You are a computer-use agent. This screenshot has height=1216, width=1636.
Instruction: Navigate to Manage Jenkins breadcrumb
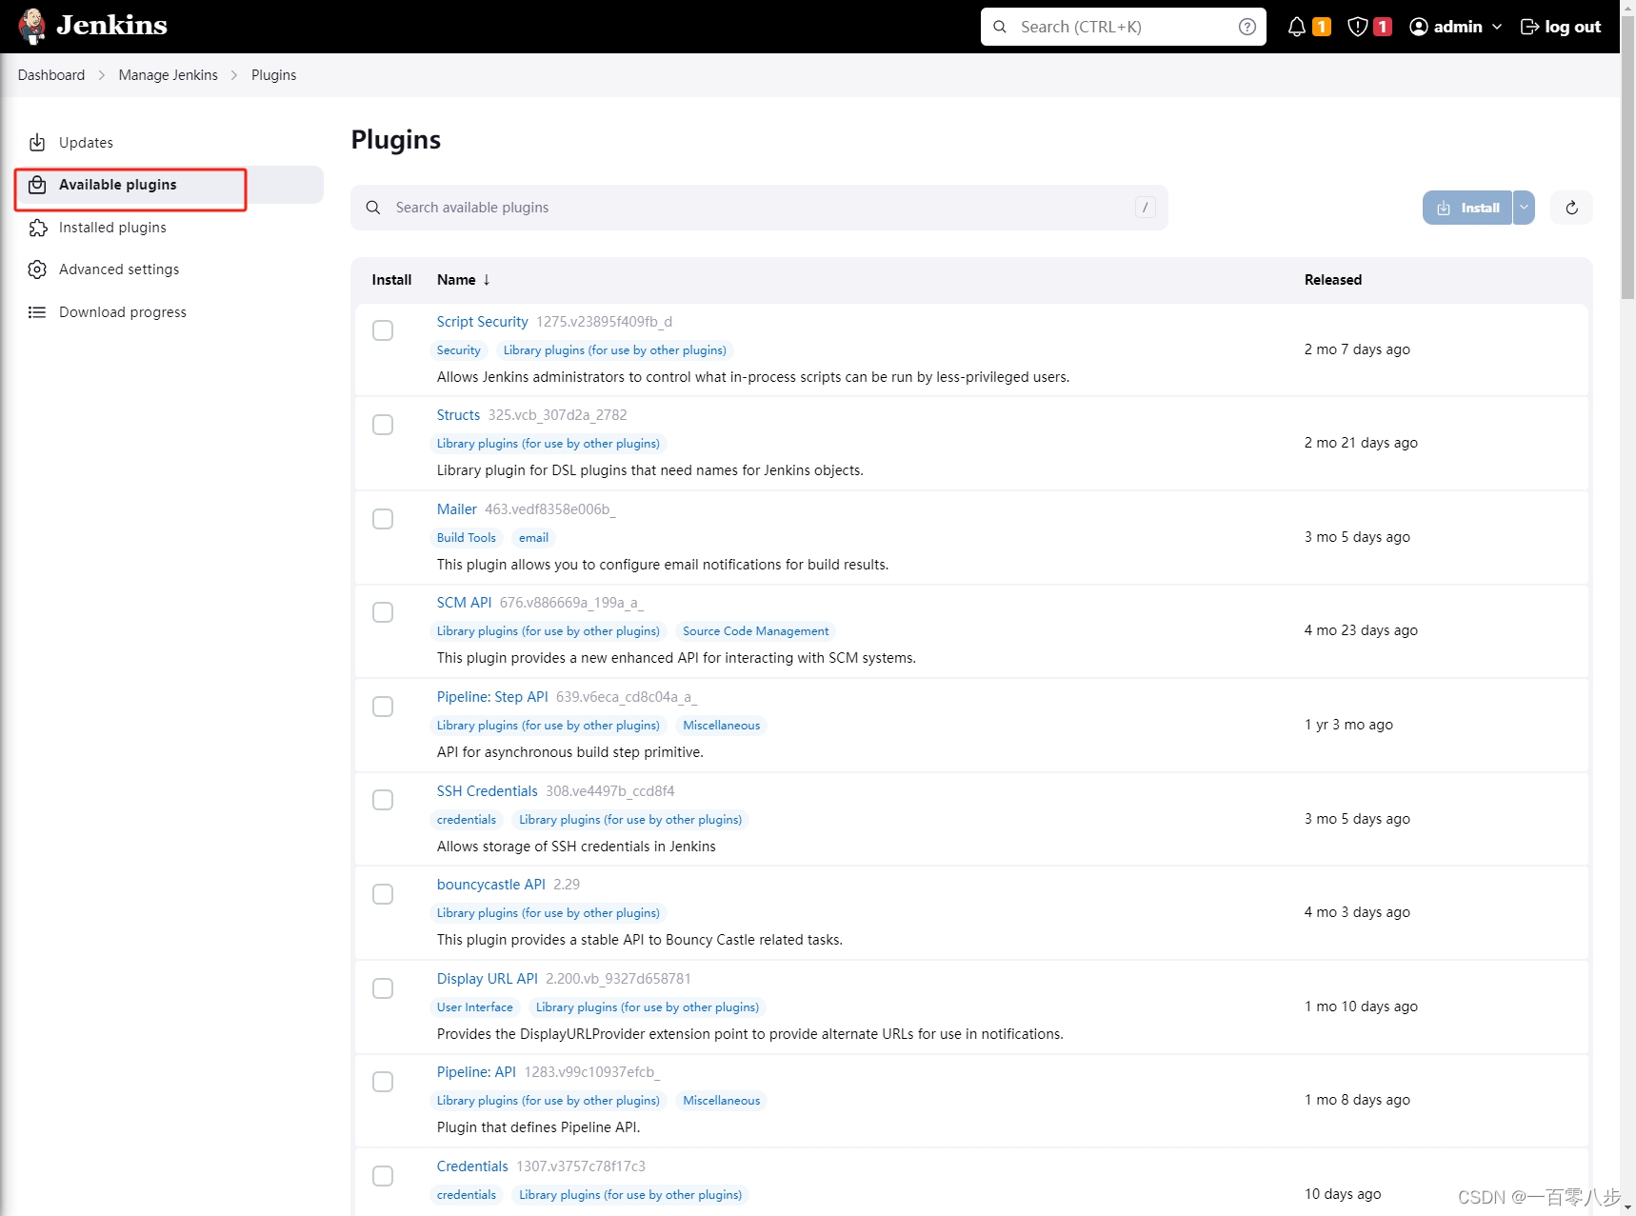(x=168, y=74)
